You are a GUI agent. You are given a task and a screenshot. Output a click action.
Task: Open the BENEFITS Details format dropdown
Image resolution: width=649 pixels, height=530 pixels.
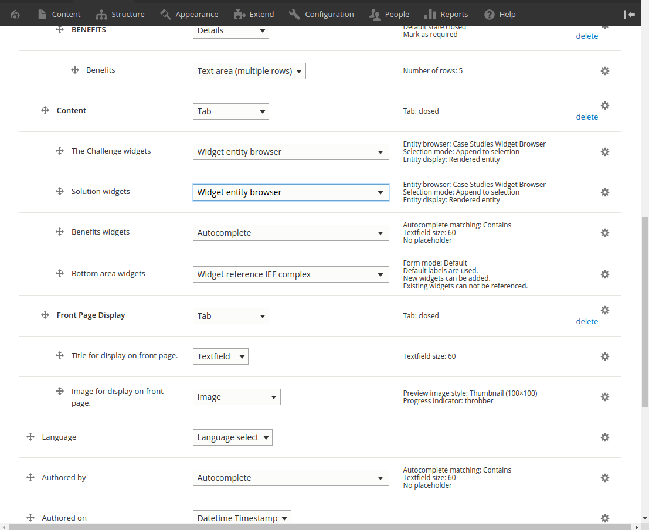point(230,32)
